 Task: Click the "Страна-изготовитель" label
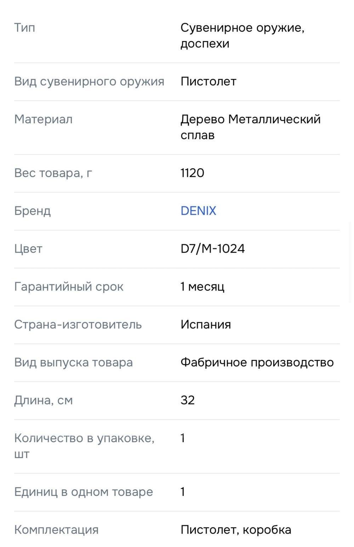click(x=78, y=325)
